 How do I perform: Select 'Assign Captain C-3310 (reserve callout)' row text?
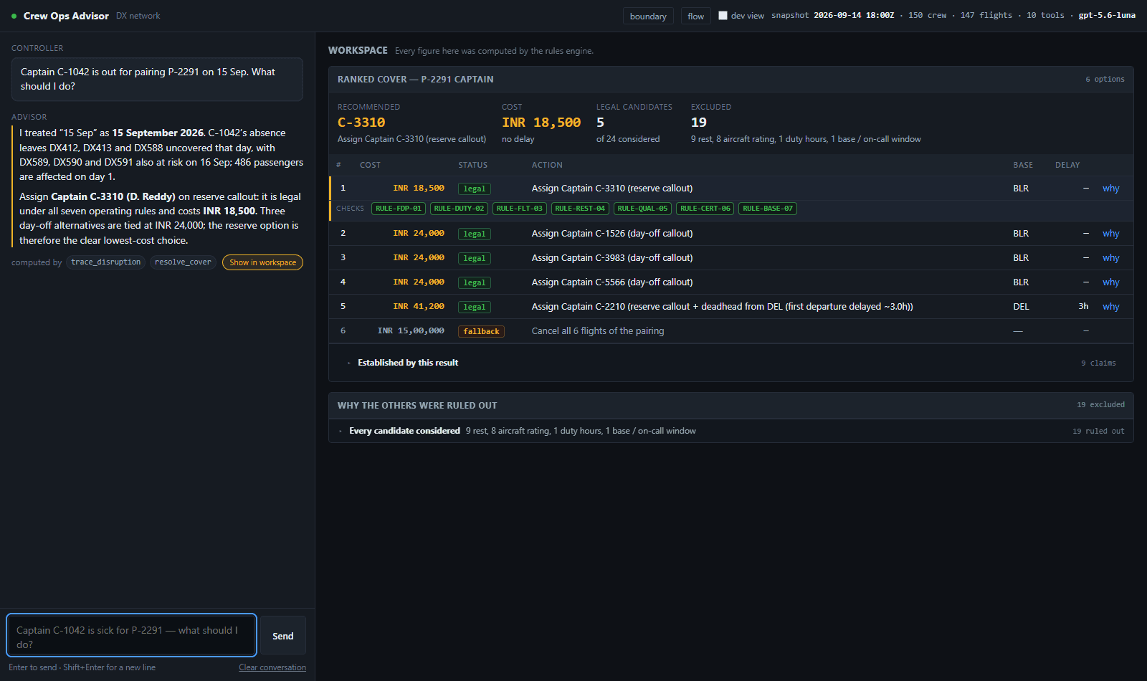click(x=612, y=189)
